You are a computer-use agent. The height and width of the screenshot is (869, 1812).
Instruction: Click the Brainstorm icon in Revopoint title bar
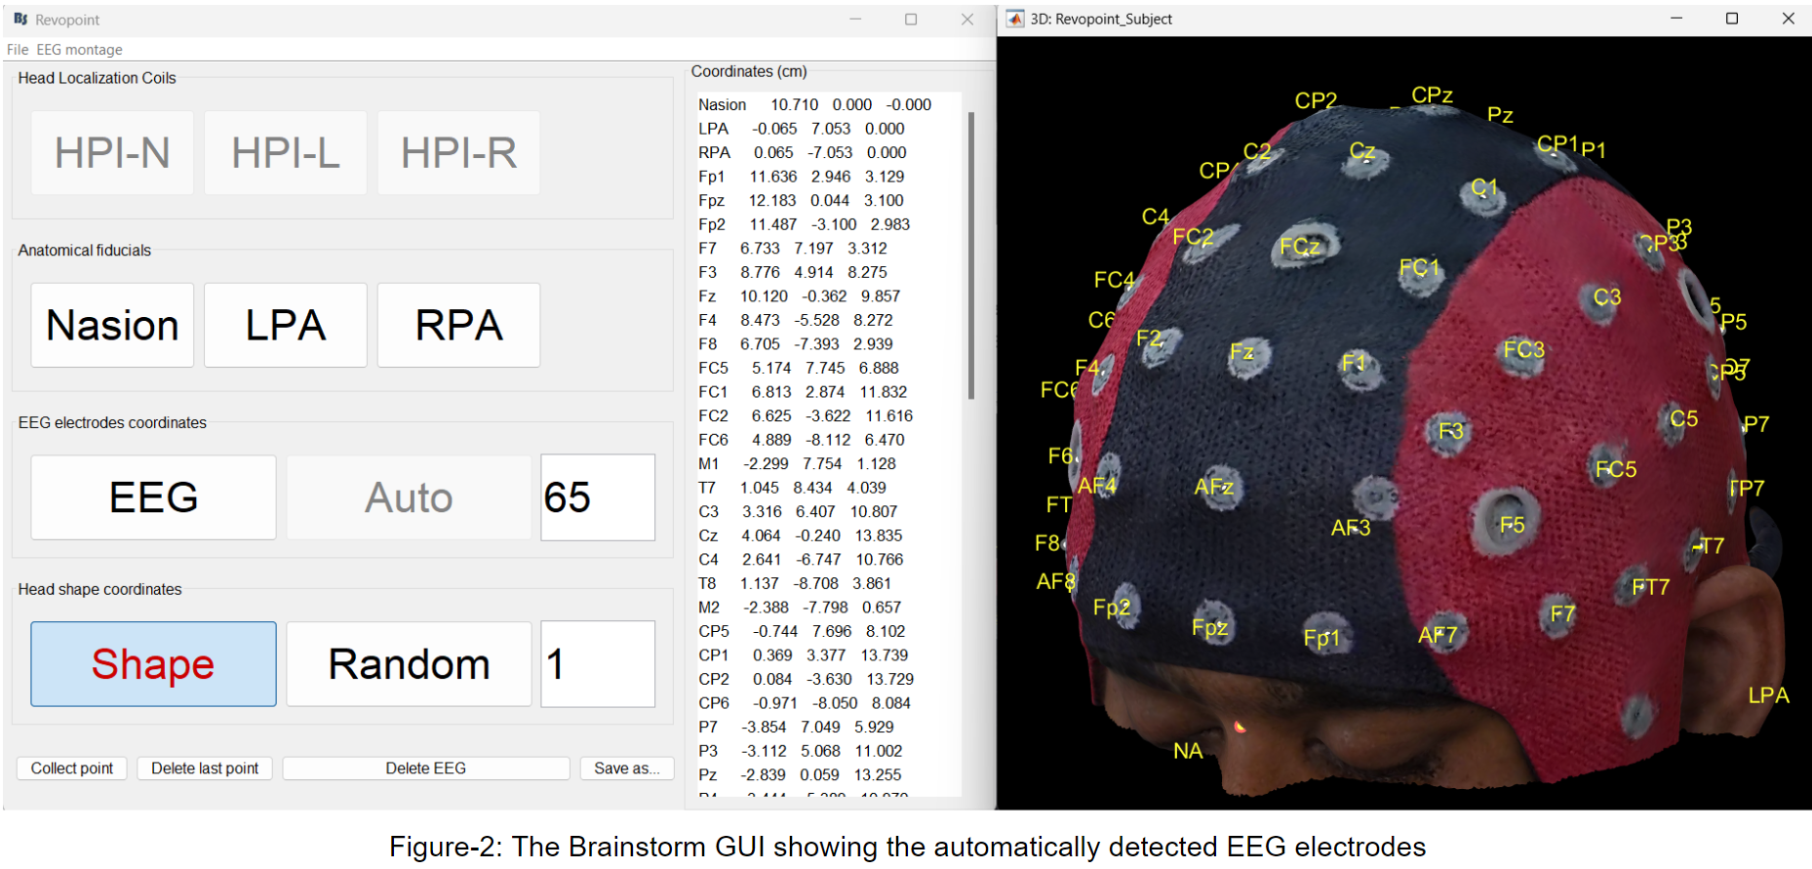click(20, 20)
